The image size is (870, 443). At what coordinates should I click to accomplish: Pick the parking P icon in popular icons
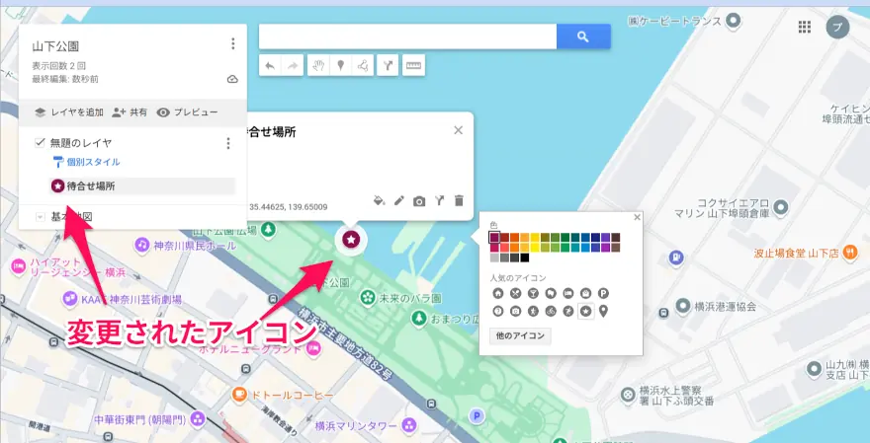click(603, 293)
